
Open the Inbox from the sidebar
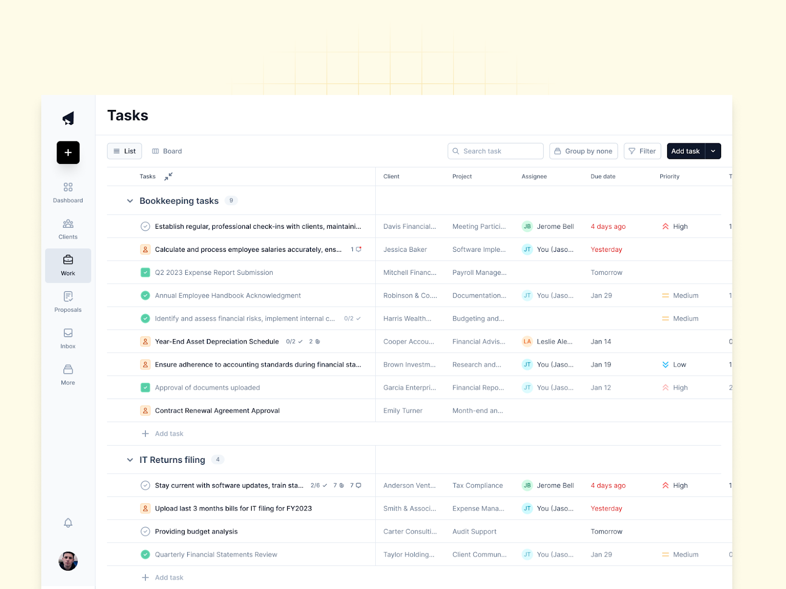[68, 338]
